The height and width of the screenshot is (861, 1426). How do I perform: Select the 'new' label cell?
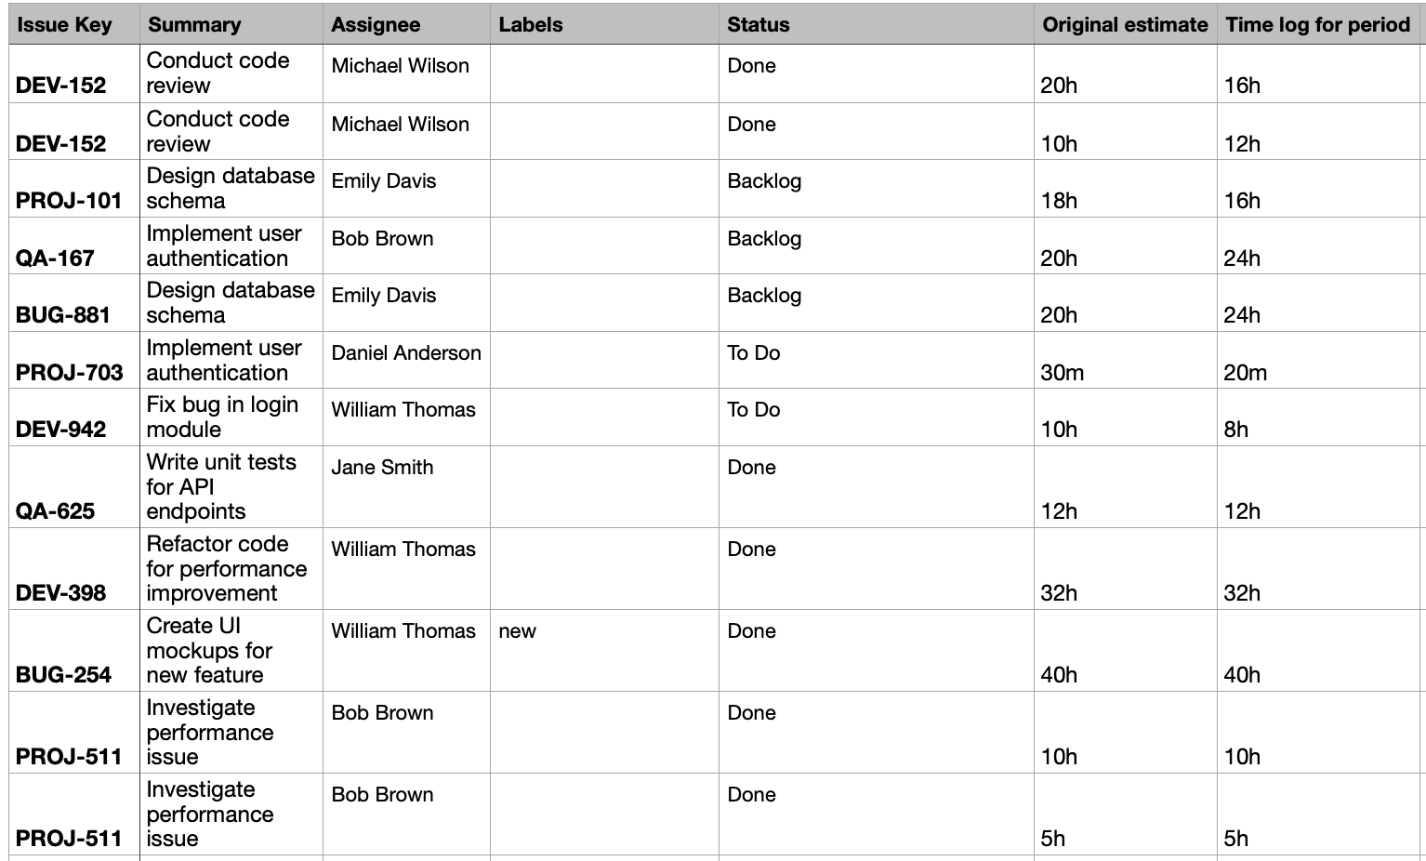[x=518, y=631]
